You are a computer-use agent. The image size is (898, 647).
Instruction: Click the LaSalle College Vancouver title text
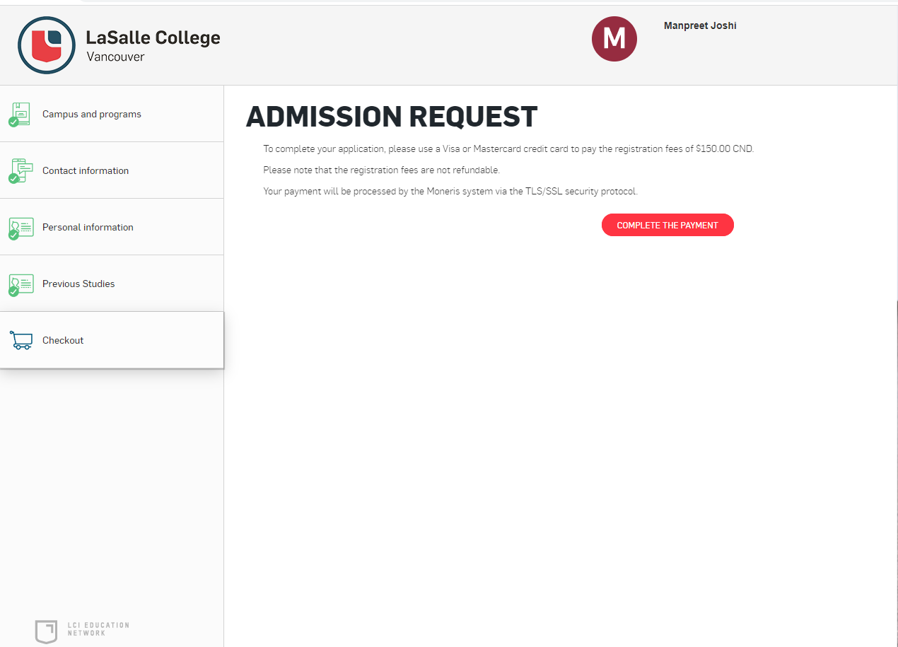[153, 46]
